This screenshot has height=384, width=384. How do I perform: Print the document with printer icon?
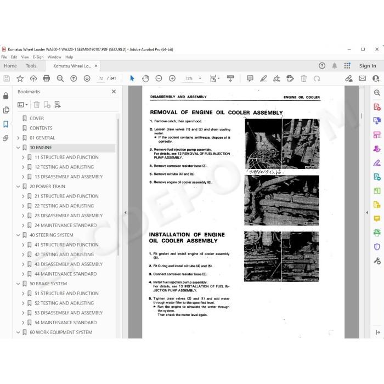pyautogui.click(x=47, y=78)
